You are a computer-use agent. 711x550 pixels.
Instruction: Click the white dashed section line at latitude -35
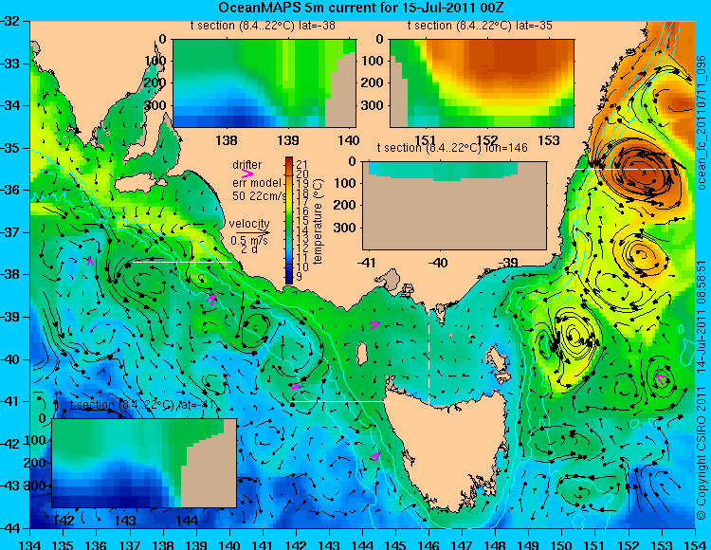626,169
